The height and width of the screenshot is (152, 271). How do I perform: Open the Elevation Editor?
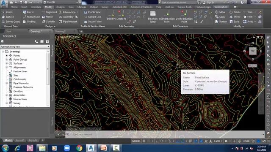click(x=152, y=17)
